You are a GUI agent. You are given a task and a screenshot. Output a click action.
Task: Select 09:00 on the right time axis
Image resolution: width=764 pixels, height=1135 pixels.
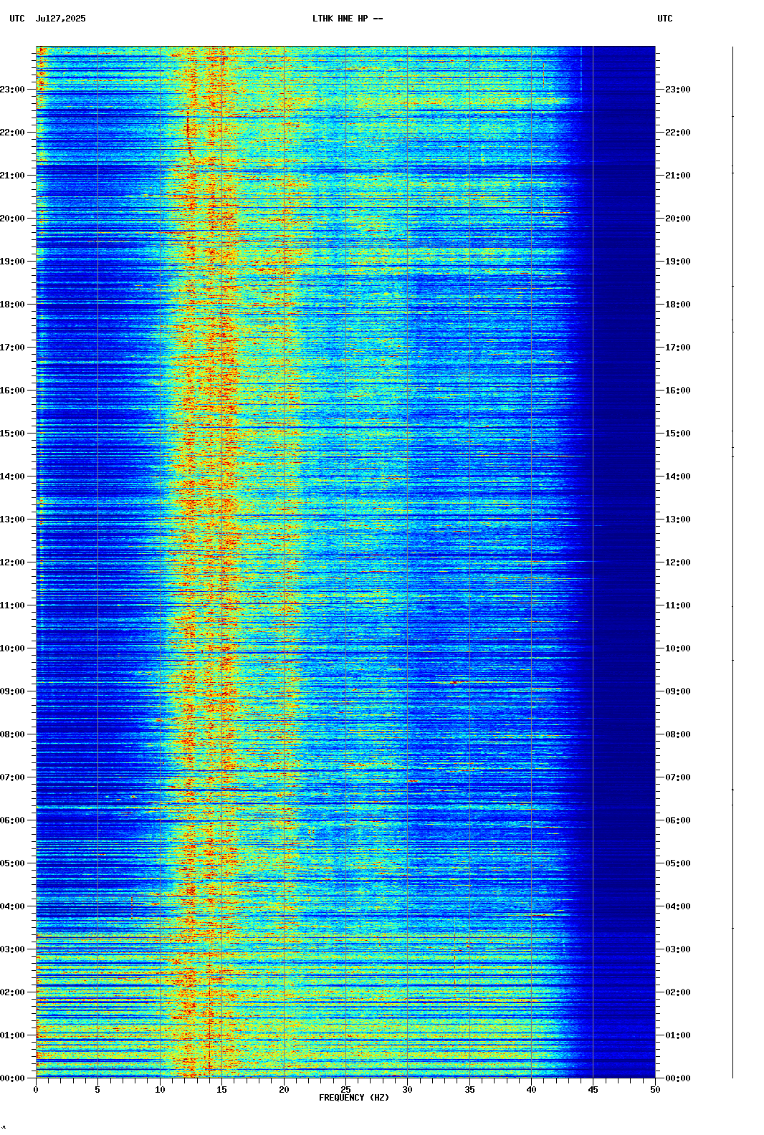(678, 691)
